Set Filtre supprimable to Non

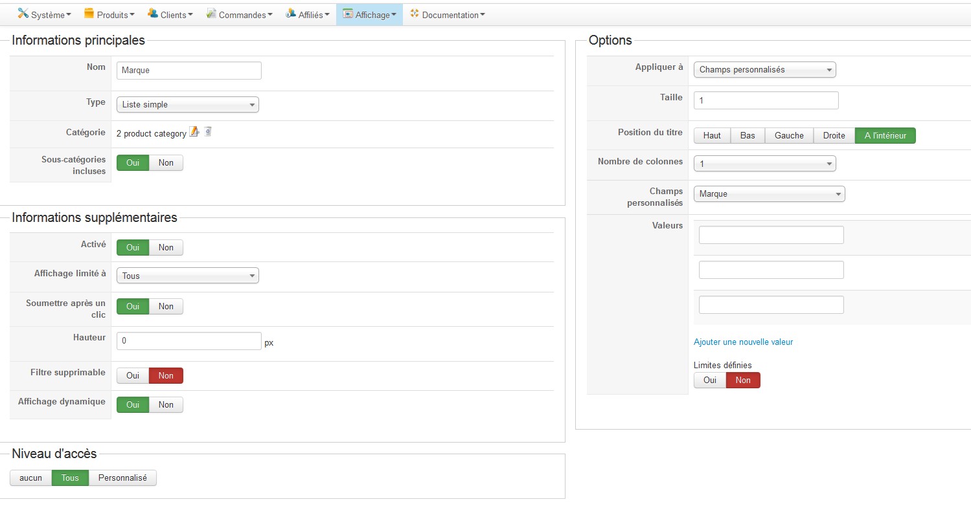(166, 375)
